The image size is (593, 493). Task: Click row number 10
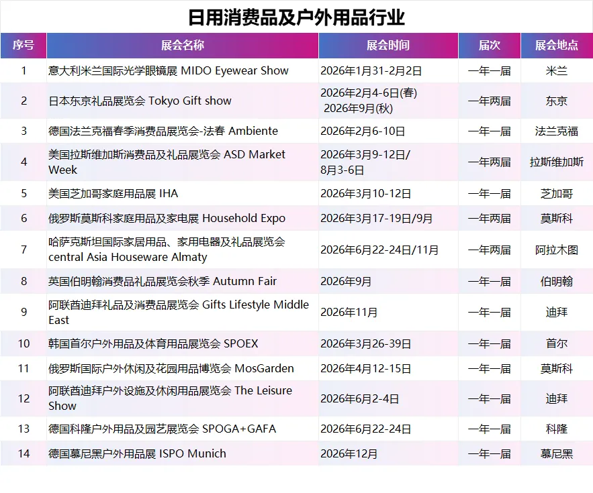pyautogui.click(x=24, y=343)
